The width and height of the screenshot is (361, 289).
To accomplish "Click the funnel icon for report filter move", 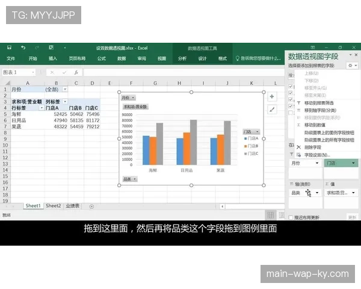I will (298, 103).
